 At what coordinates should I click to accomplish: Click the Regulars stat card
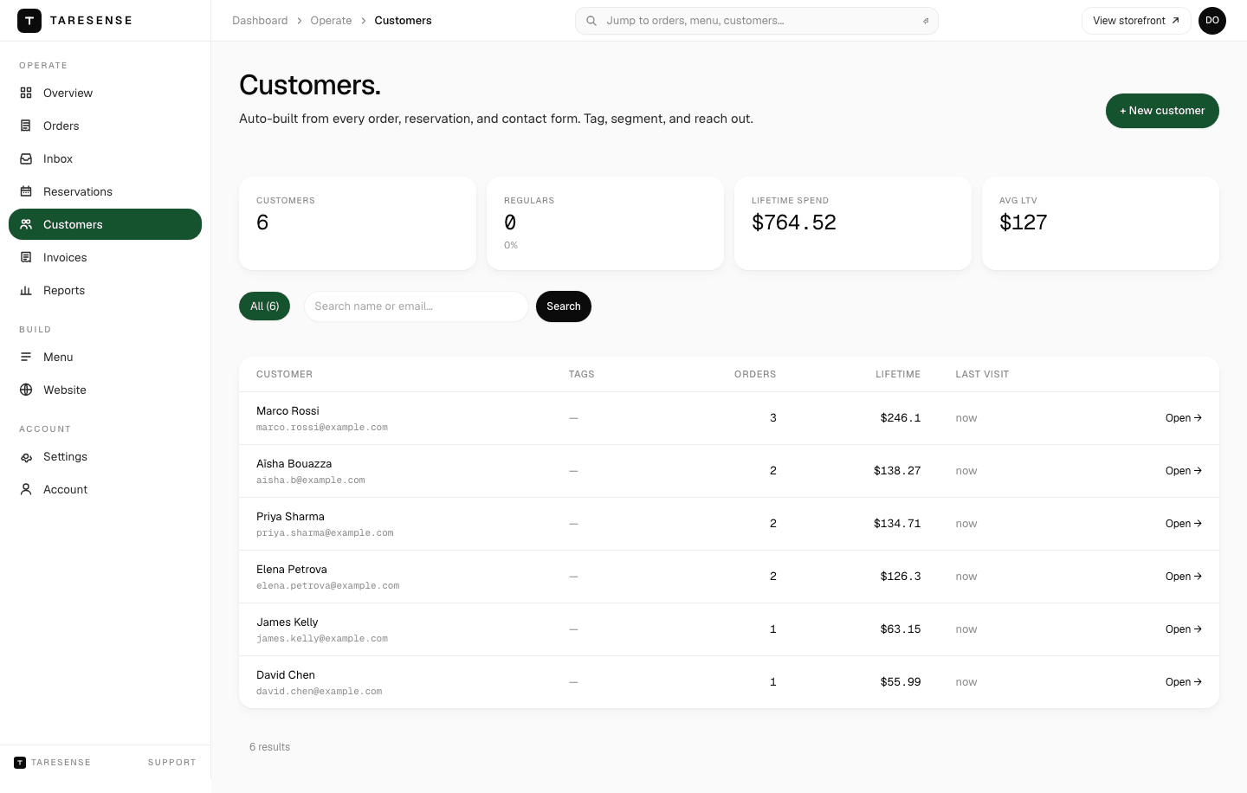pos(605,223)
